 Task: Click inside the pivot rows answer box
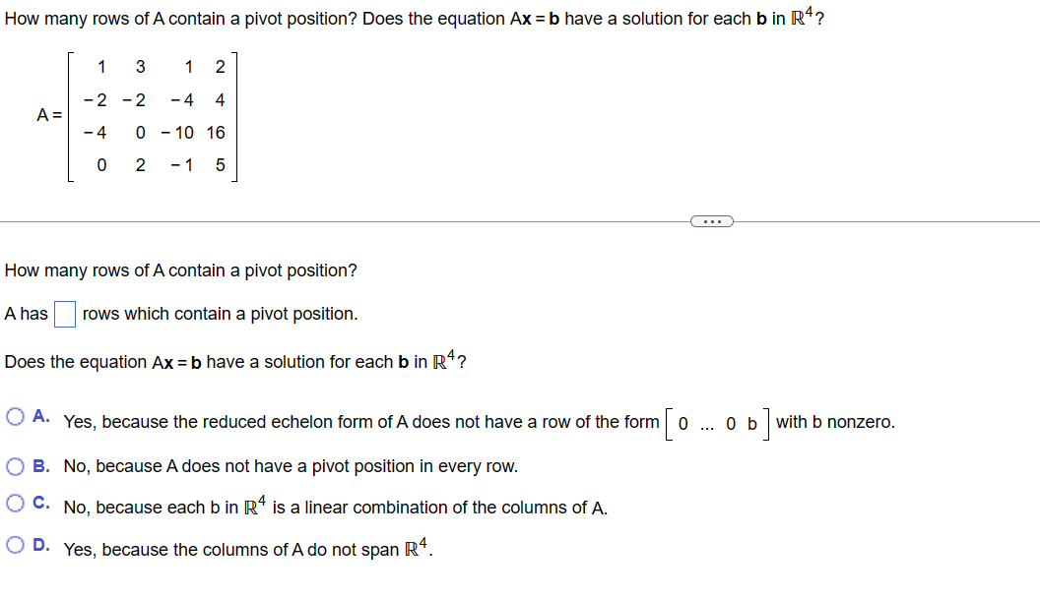click(x=65, y=313)
